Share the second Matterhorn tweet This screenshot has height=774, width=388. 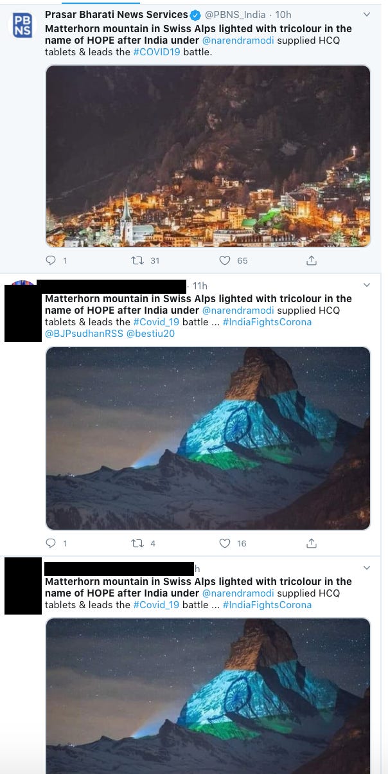(x=312, y=543)
